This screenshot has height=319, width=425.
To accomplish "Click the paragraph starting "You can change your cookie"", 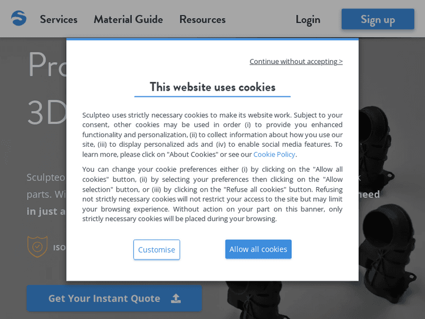I will click(x=212, y=194).
